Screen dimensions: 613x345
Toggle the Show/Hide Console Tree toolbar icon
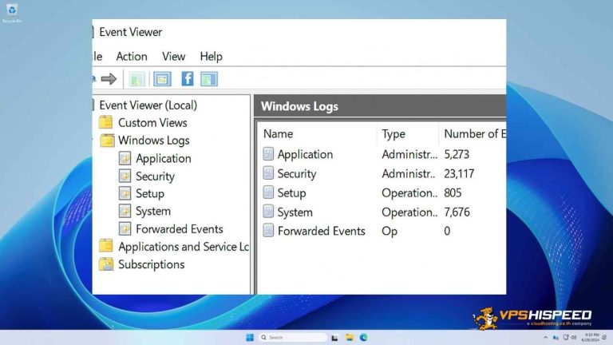click(136, 79)
